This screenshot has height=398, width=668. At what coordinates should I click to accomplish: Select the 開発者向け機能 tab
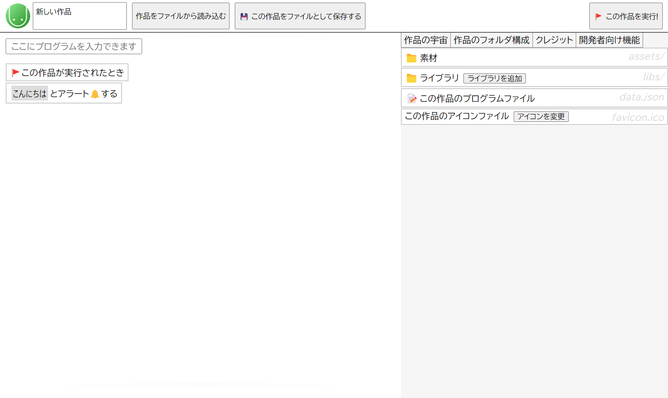click(609, 40)
